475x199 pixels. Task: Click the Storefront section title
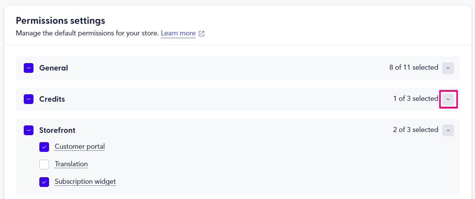[57, 130]
